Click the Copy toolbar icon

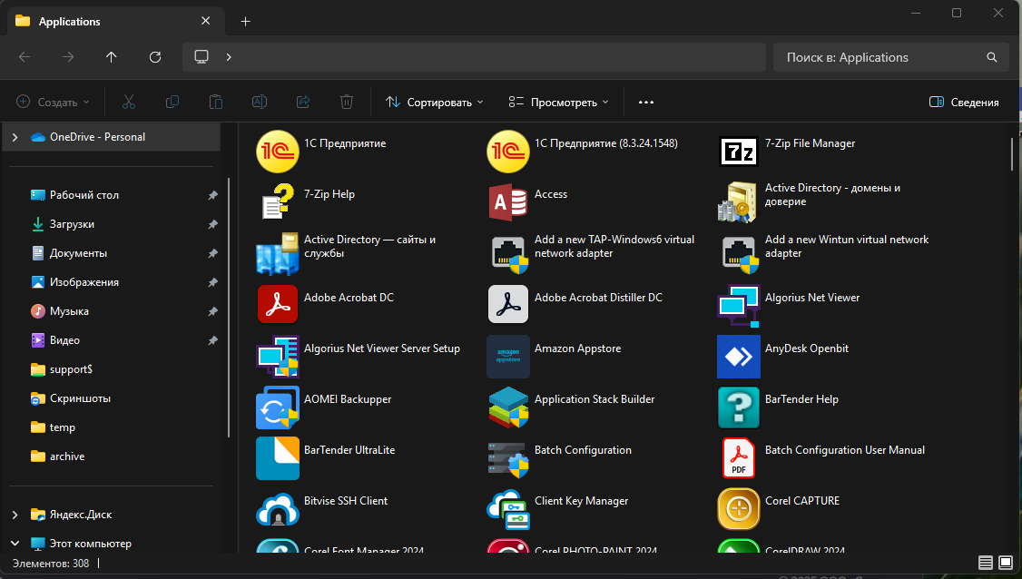[x=172, y=102]
